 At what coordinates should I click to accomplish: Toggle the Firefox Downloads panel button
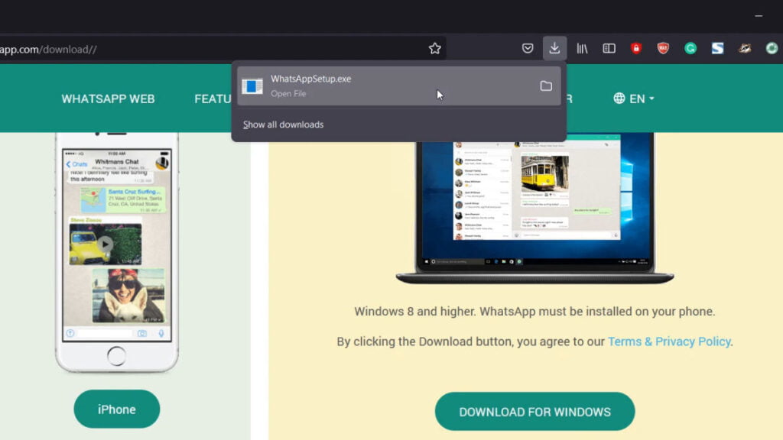[x=554, y=49]
